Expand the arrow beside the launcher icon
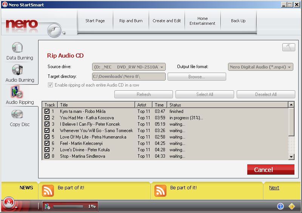Image resolution: width=302 pixels, height=213 pixels. click(64, 33)
